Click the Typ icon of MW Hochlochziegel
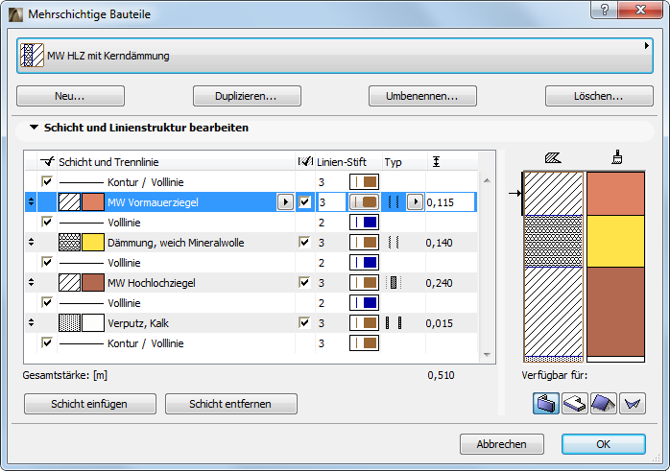Image resolution: width=670 pixels, height=471 pixels. pos(394,283)
